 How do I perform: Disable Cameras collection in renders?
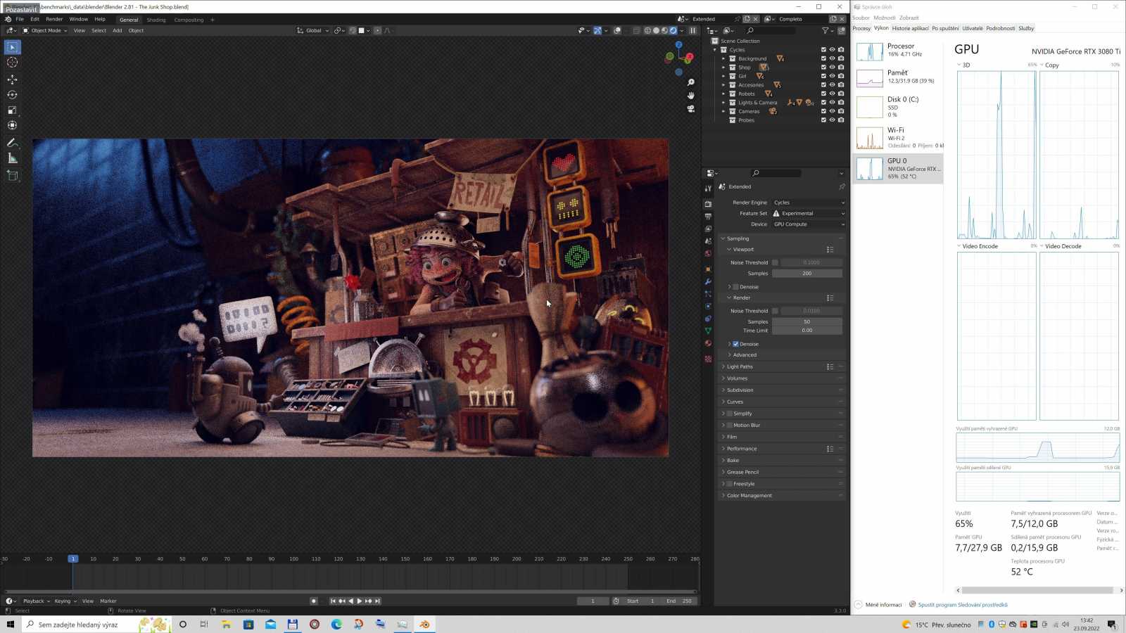[841, 111]
